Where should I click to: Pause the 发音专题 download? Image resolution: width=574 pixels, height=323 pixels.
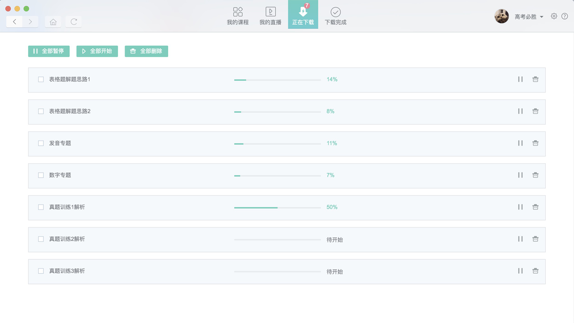click(x=520, y=143)
